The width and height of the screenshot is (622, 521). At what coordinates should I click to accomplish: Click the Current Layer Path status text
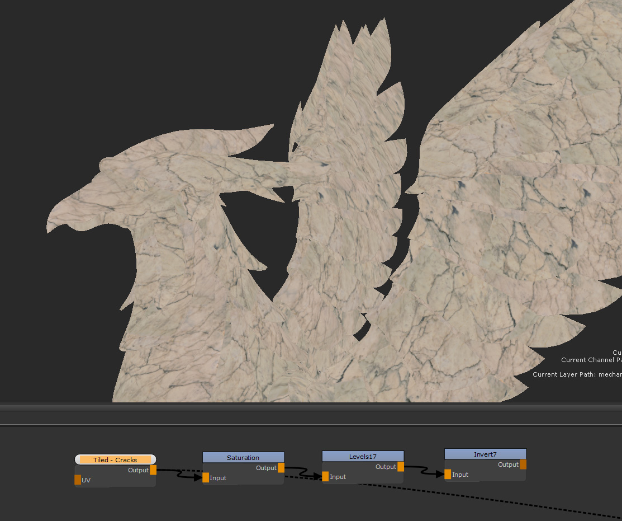[x=577, y=374]
